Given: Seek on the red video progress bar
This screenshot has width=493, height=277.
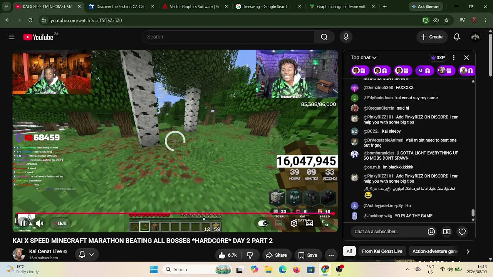Looking at the screenshot, I should coord(176,213).
